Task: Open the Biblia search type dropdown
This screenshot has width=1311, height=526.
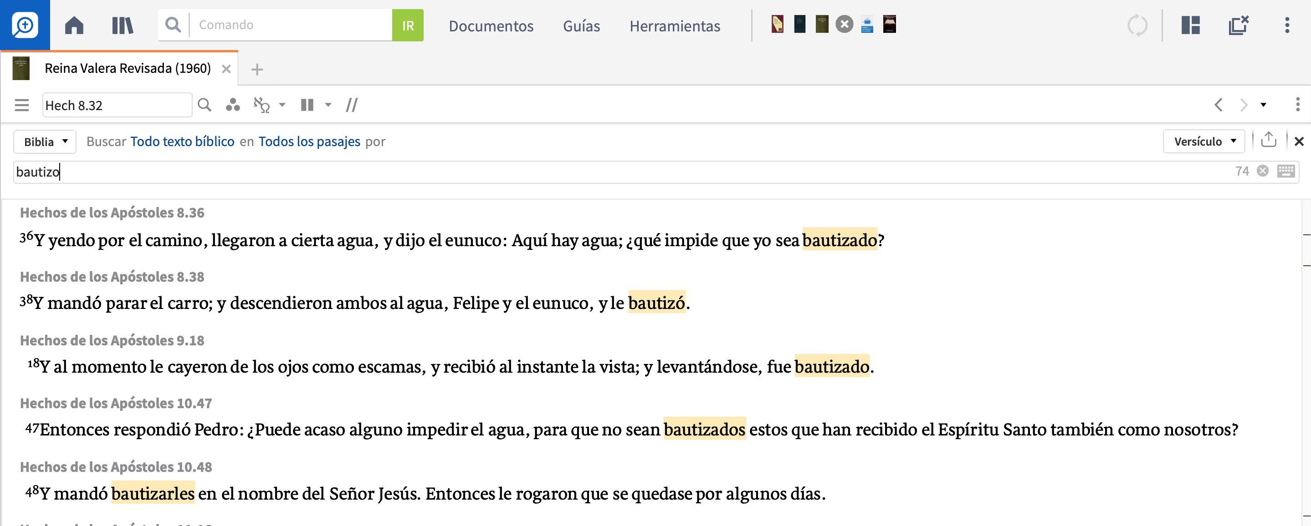Action: coord(45,142)
